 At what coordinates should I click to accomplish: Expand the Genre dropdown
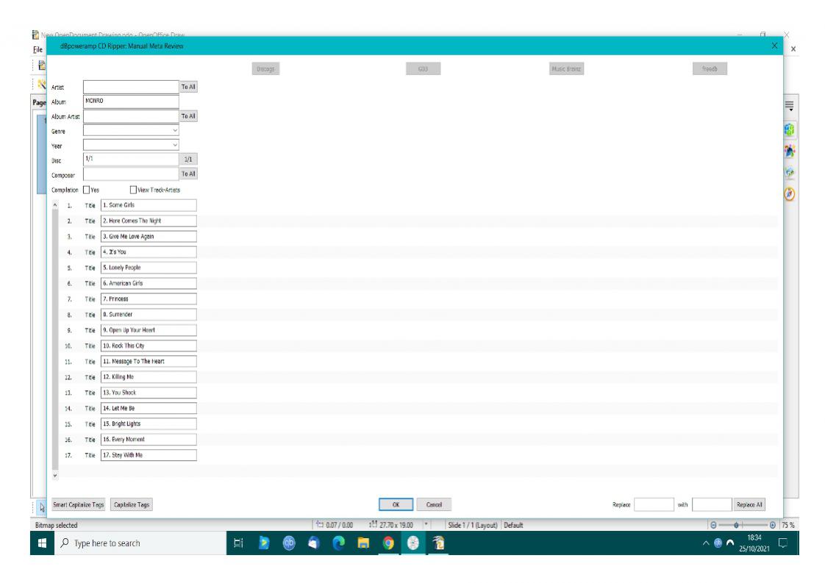point(174,130)
